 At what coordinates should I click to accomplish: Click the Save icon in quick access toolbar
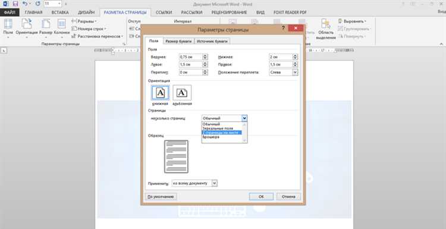(15, 4)
